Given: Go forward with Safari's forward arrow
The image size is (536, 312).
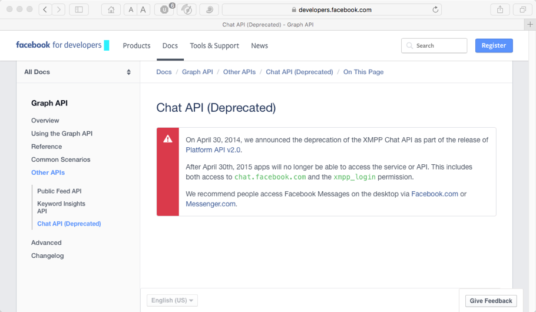Looking at the screenshot, I should (59, 9).
